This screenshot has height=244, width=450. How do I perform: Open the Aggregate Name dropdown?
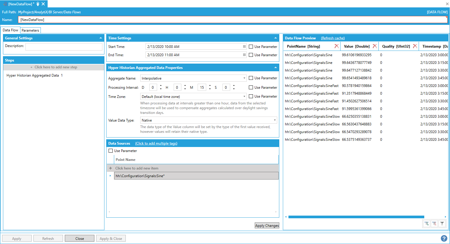pyautogui.click(x=244, y=78)
